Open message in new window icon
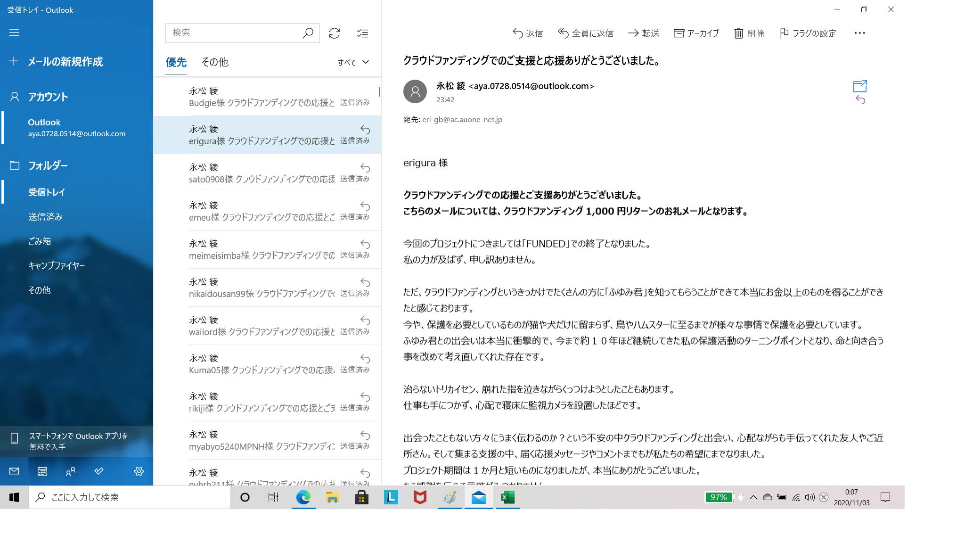 (859, 86)
